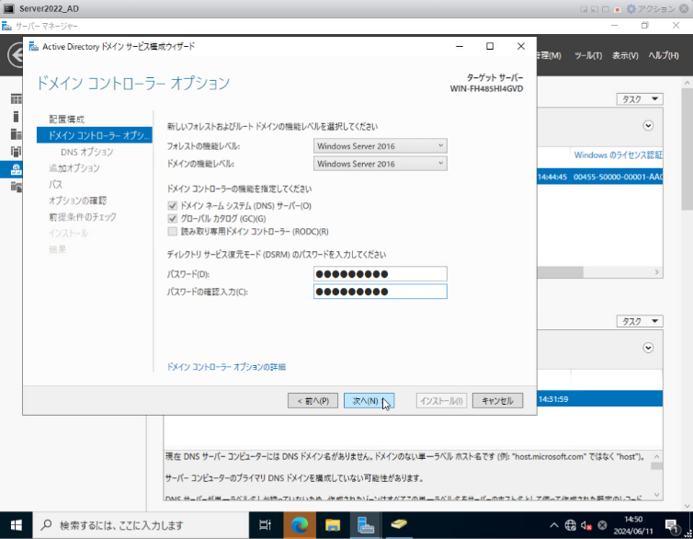
Task: Select the highlighted row at 14:31:59
Action: click(x=600, y=399)
